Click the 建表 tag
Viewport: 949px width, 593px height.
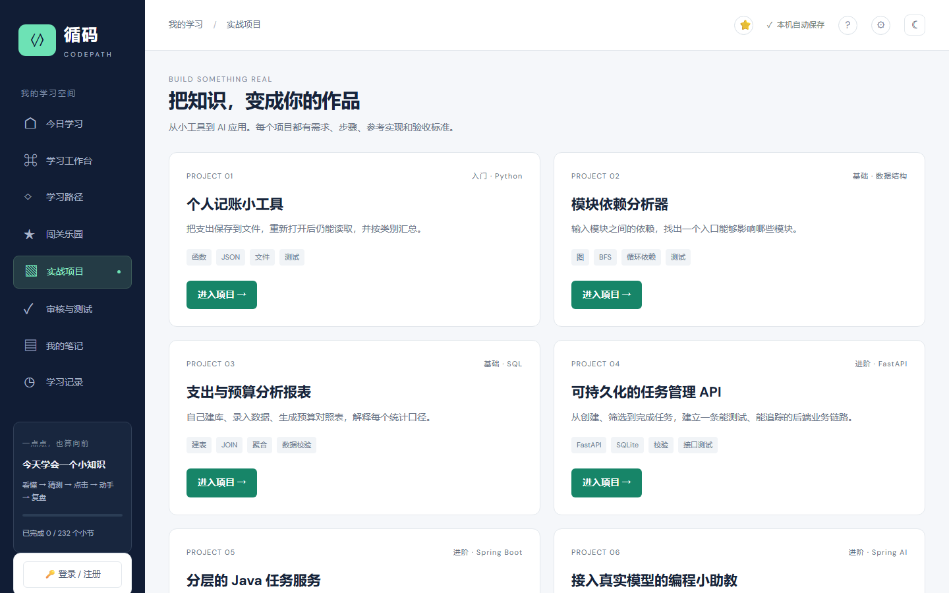pyautogui.click(x=199, y=445)
